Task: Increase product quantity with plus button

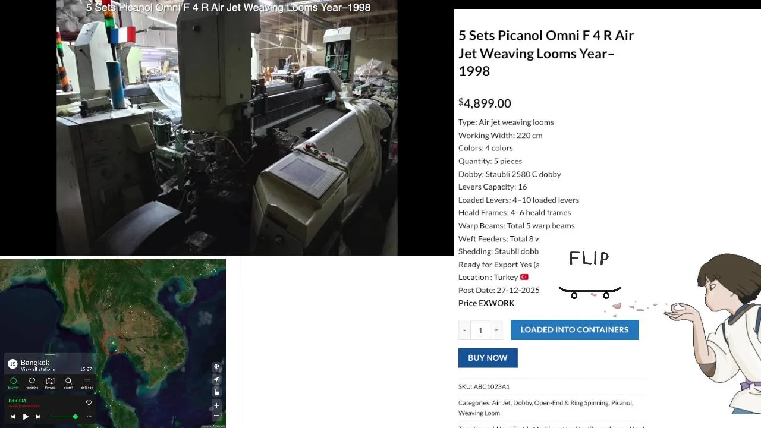Action: point(496,330)
